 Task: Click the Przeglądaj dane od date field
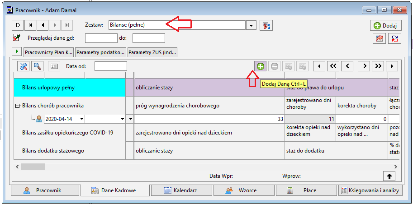click(x=101, y=38)
